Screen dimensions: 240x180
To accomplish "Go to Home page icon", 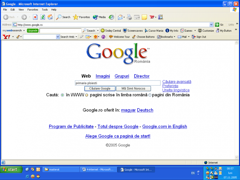I will pyautogui.click(x=50, y=17).
